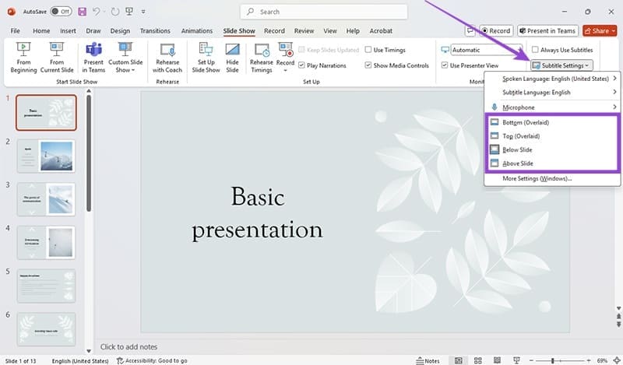Expand Spoken Language submenu
Image resolution: width=623 pixels, height=365 pixels.
(x=551, y=79)
